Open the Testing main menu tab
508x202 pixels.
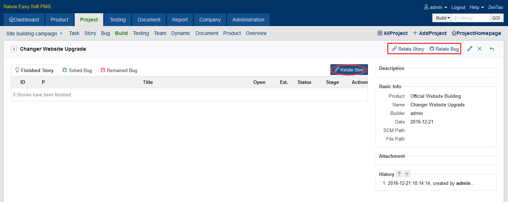point(118,20)
